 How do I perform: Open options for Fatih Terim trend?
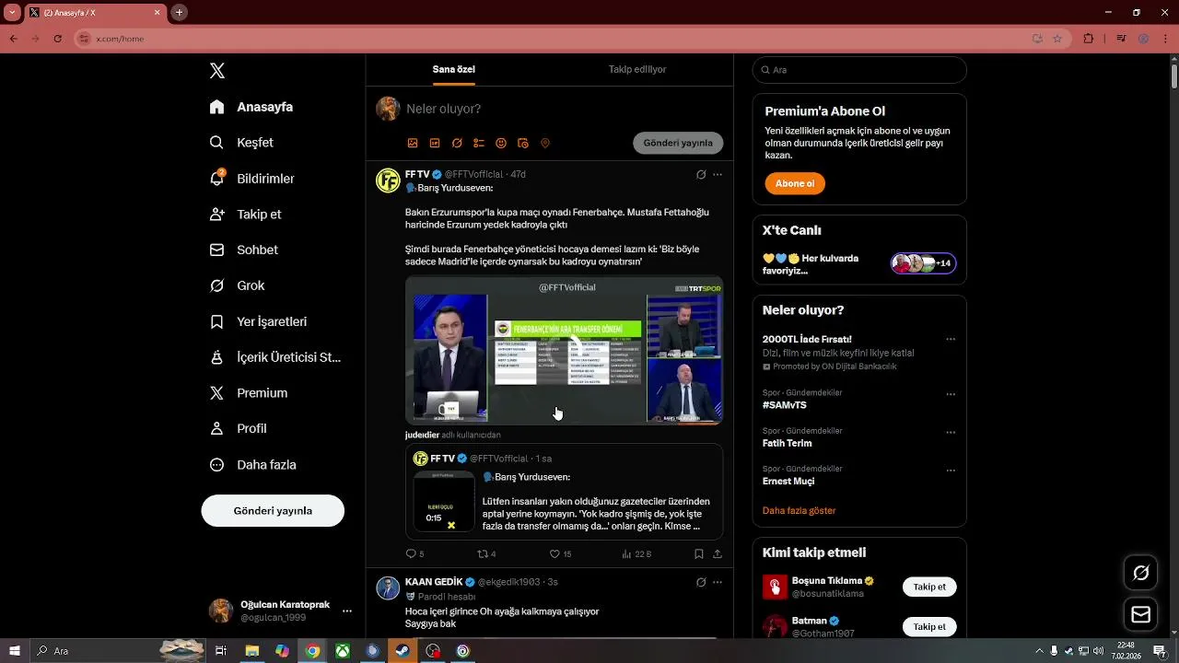pos(951,432)
